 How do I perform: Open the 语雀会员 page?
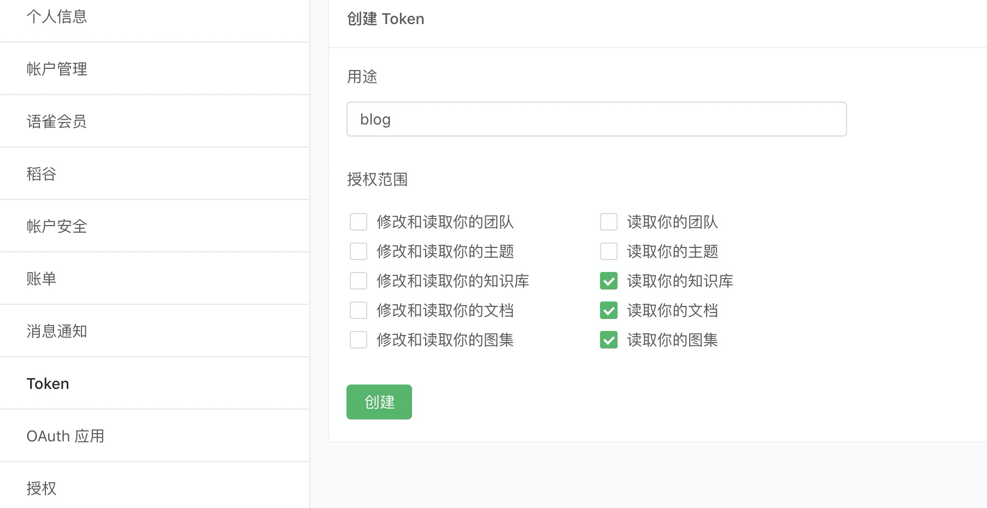57,122
